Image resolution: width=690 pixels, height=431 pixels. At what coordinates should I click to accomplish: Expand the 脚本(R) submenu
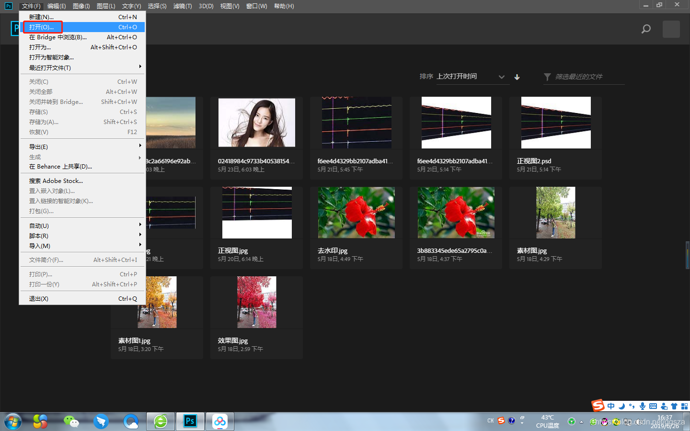coord(82,236)
